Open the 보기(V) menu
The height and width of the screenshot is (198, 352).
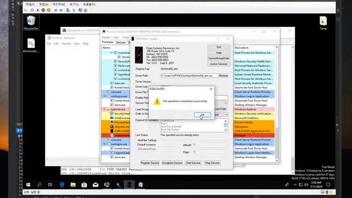click(x=74, y=4)
